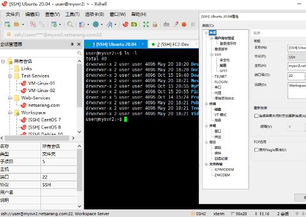Collapse the root session tree node
Image resolution: width=306 pixels, height=217 pixels.
tap(3, 62)
